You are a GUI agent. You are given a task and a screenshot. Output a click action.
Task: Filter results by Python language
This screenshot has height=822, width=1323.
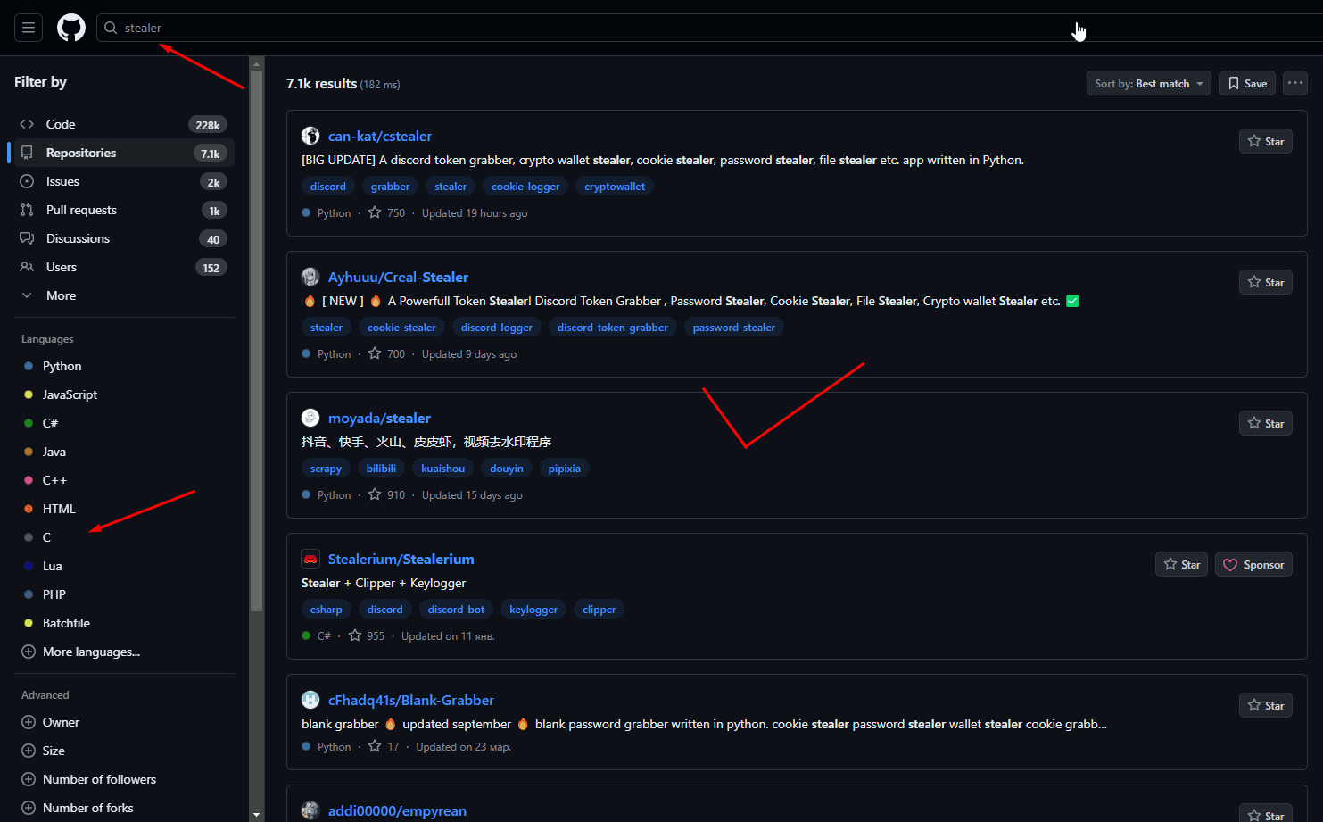click(x=62, y=365)
